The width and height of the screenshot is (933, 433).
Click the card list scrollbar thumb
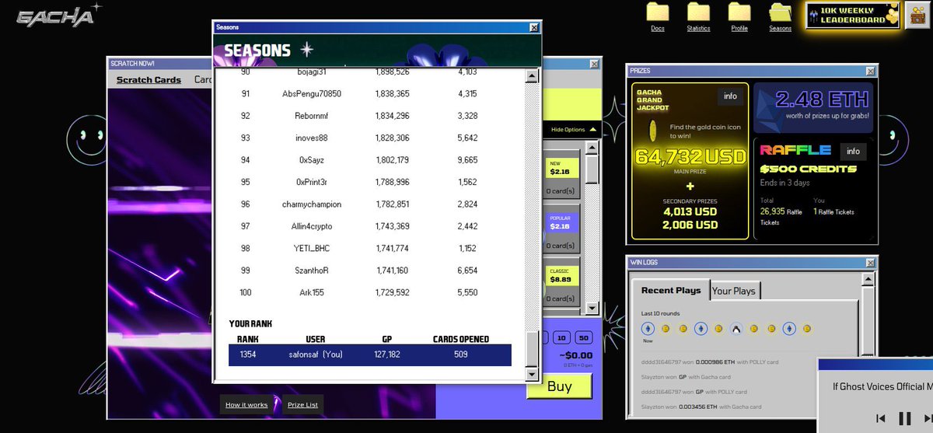coord(592,169)
